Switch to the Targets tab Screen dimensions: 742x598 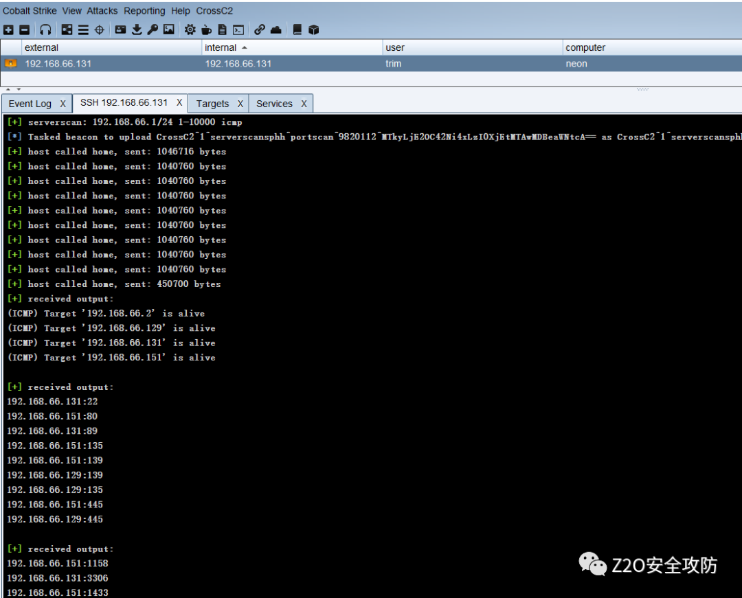click(212, 104)
